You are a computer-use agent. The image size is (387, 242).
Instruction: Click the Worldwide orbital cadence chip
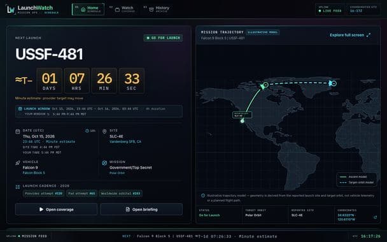pyautogui.click(x=120, y=194)
